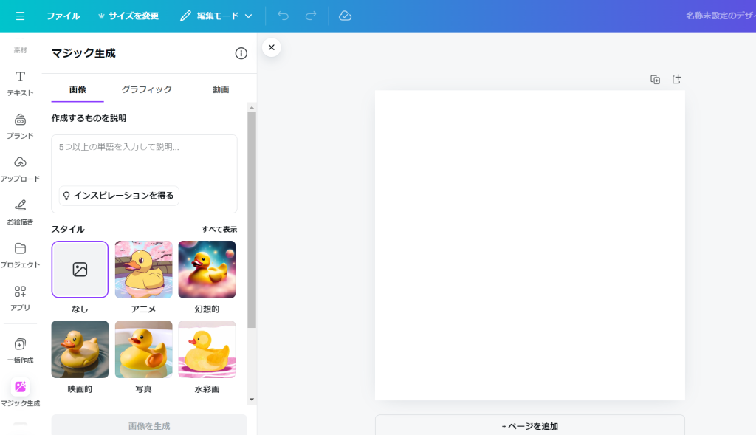The image size is (756, 435).
Task: Open the ファイル menu
Action: (x=63, y=16)
